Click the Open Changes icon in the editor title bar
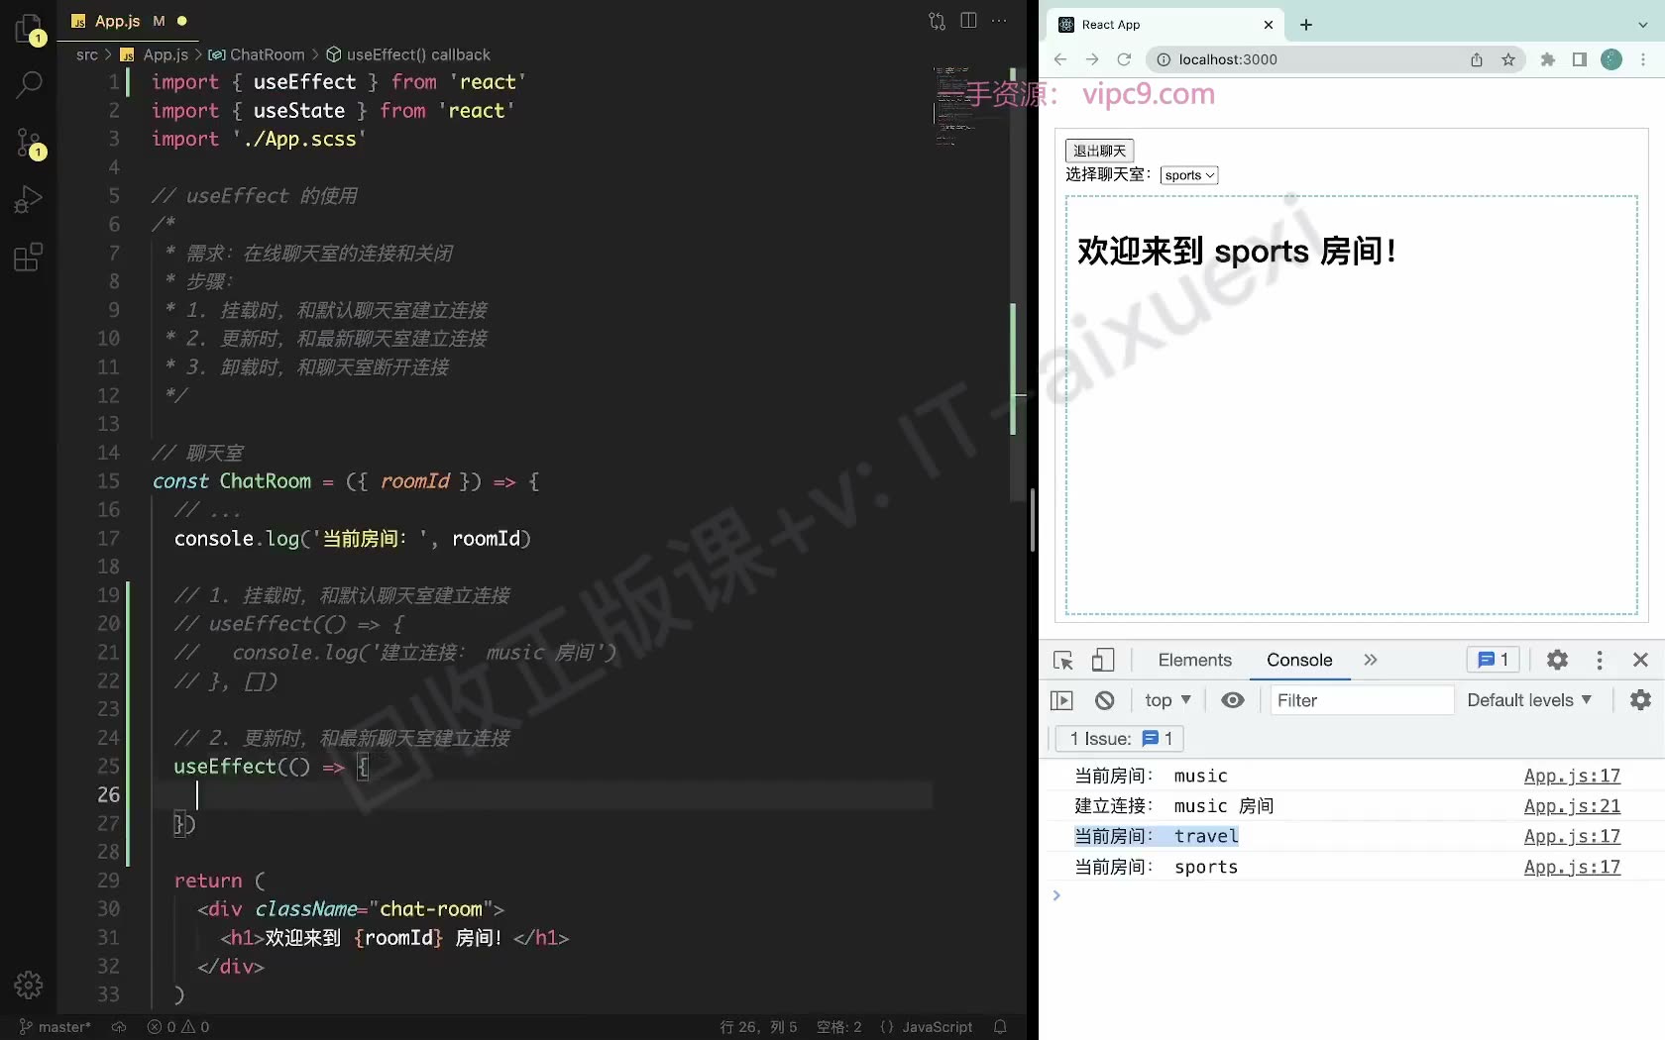The height and width of the screenshot is (1040, 1665). click(x=937, y=21)
